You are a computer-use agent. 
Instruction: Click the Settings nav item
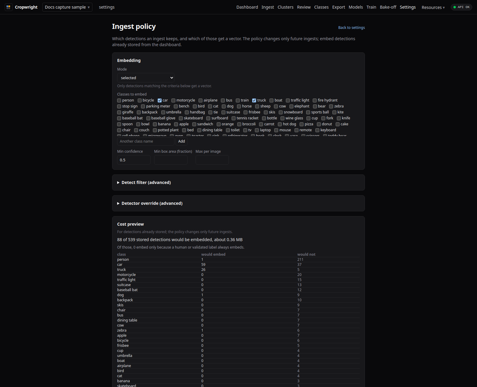[408, 7]
